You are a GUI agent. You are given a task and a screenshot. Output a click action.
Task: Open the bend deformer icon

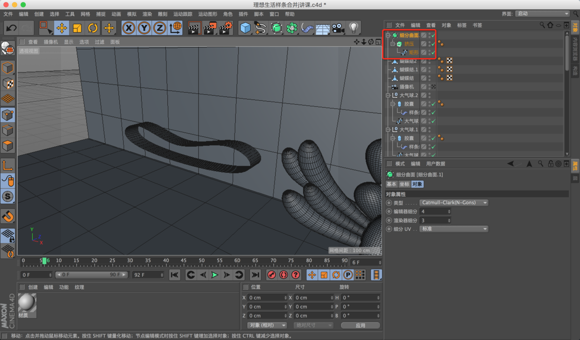307,28
